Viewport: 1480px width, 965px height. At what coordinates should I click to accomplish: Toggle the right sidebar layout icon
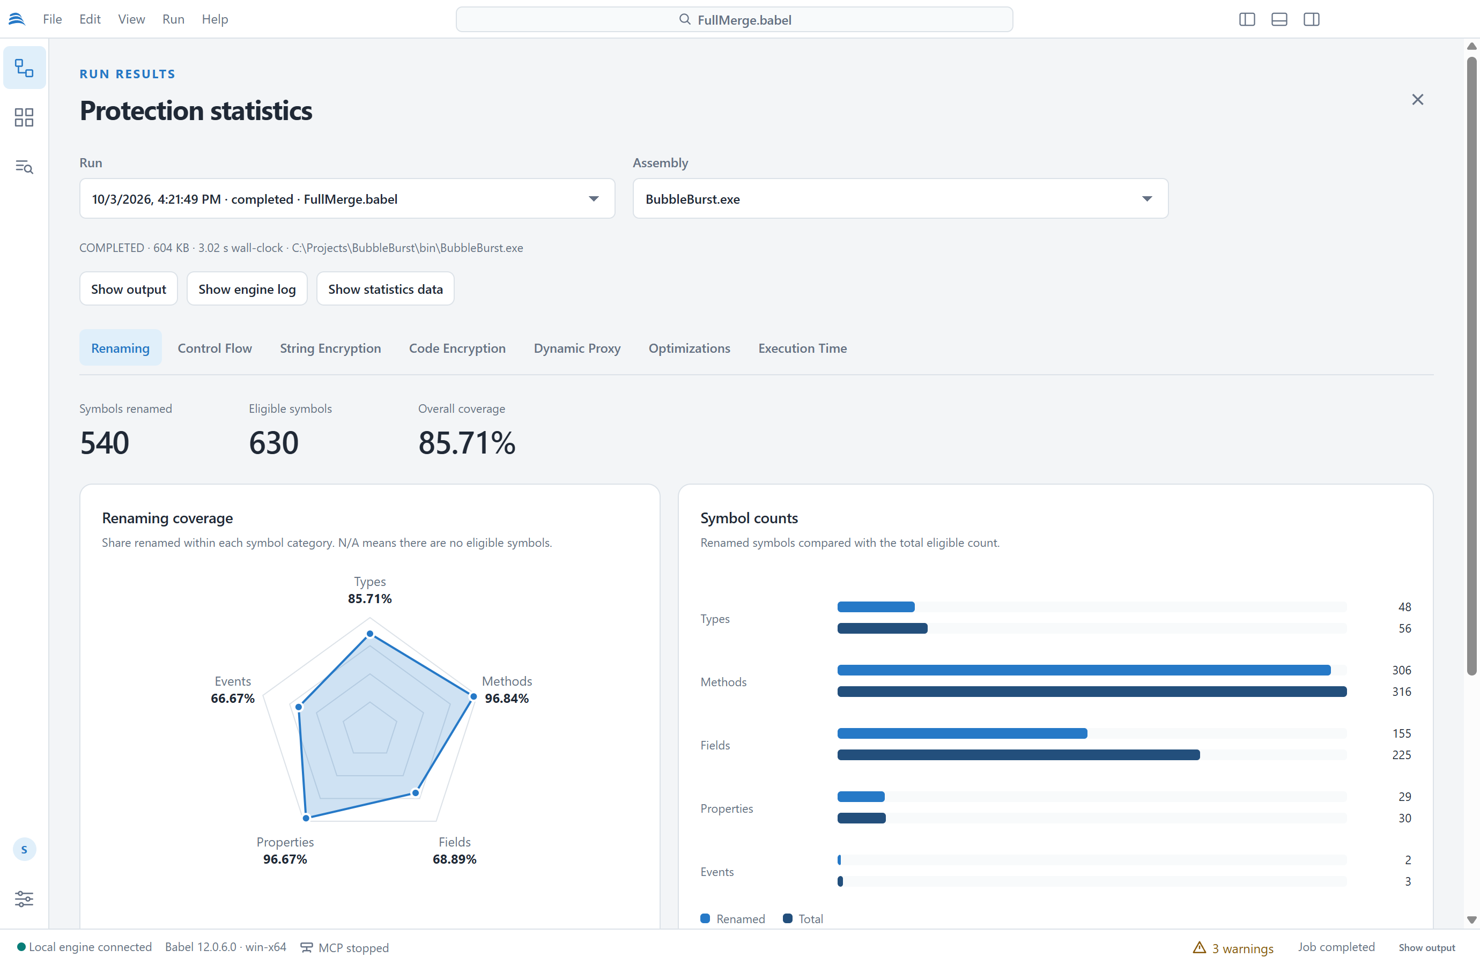(1312, 19)
